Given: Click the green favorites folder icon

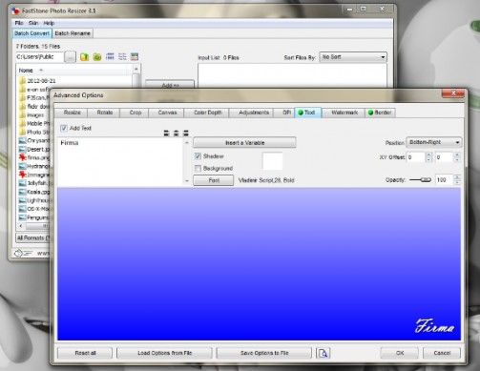Looking at the screenshot, I should (97, 57).
